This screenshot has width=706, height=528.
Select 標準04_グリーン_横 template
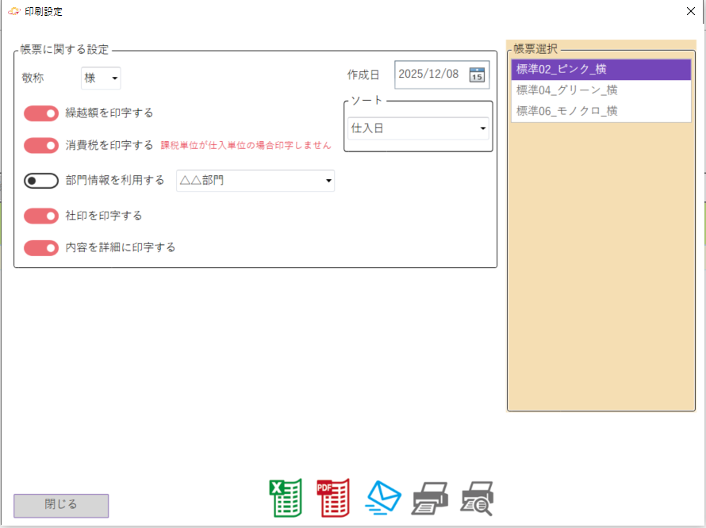(x=600, y=90)
